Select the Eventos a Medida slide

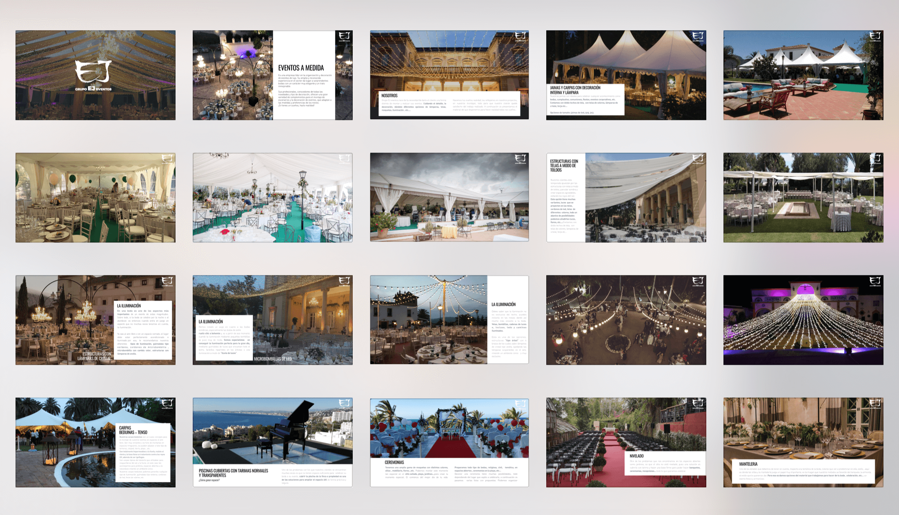pos(272,75)
